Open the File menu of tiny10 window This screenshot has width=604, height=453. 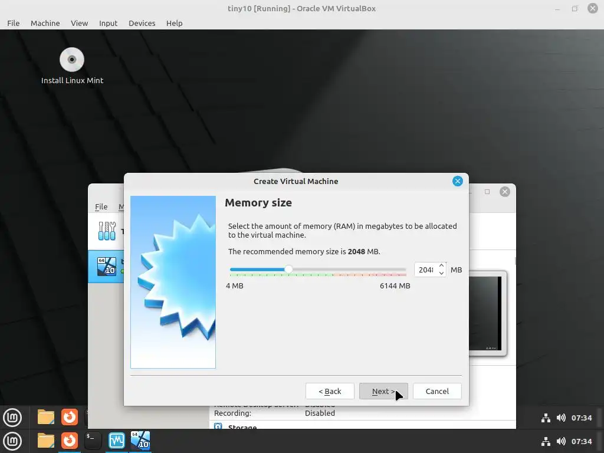(x=13, y=23)
